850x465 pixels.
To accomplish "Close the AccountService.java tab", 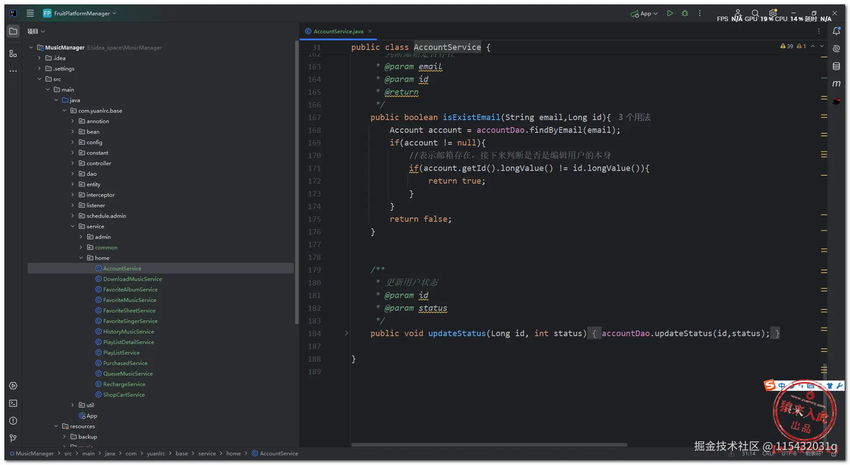I will point(370,31).
